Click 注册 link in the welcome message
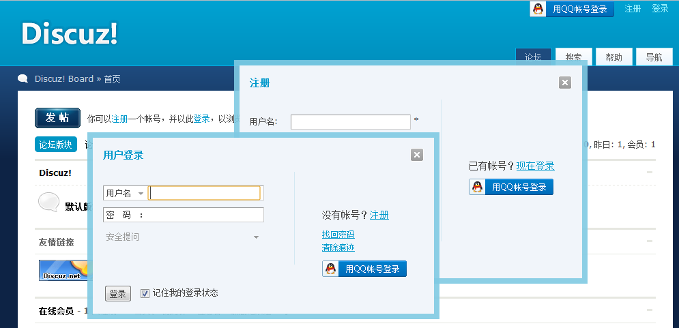 click(119, 119)
